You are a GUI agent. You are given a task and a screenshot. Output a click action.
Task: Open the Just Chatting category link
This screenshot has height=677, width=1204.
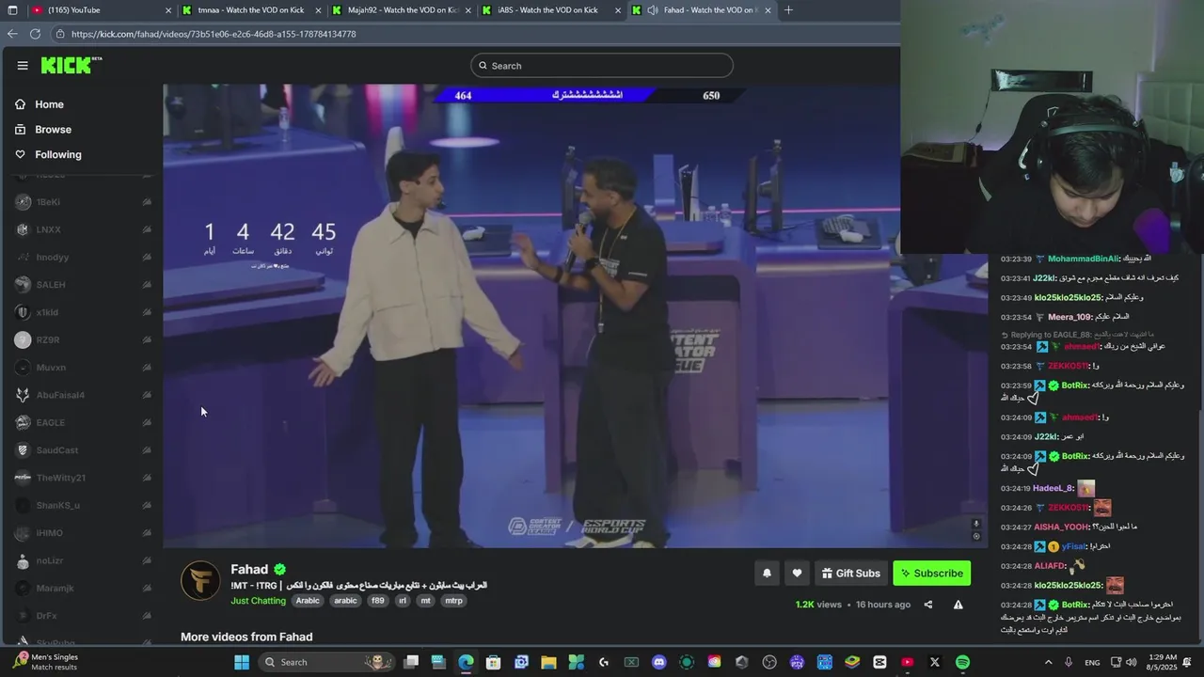pos(259,601)
